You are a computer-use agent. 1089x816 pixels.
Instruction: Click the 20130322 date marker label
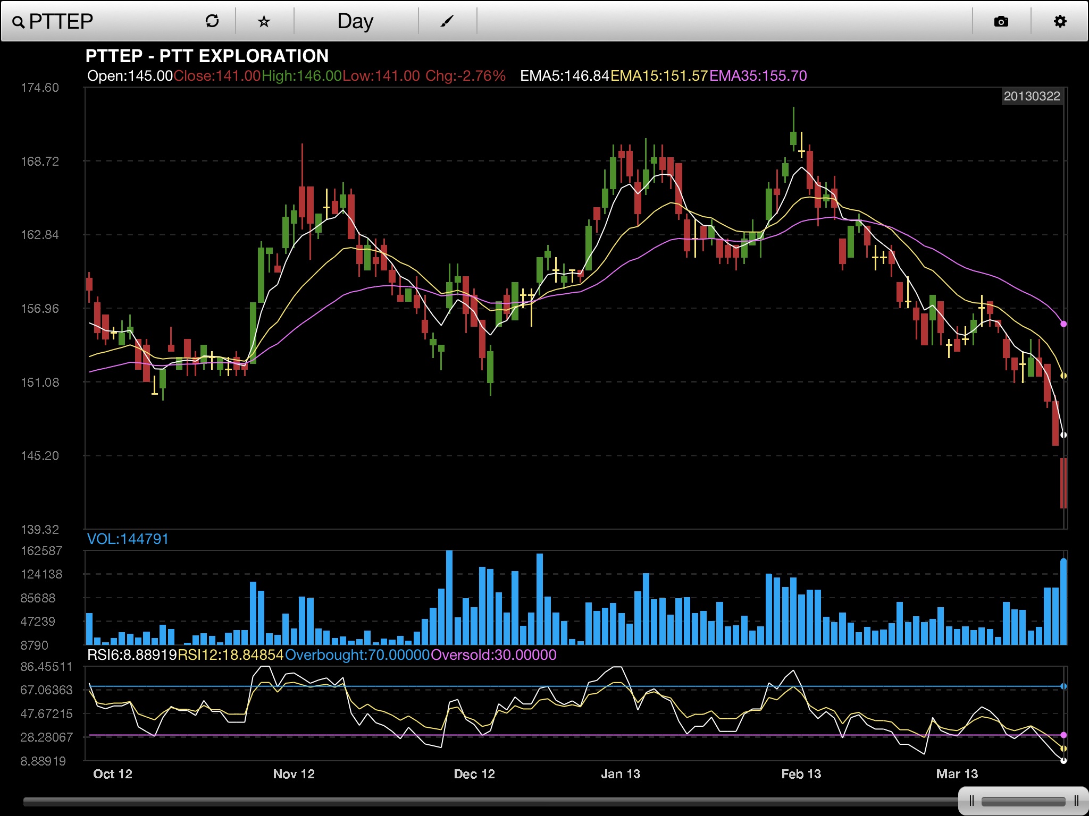click(1032, 96)
